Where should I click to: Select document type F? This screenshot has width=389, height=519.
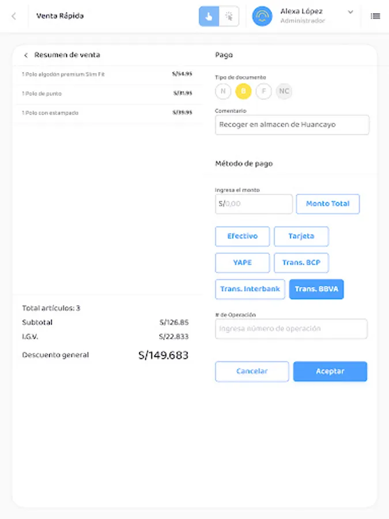pos(263,91)
